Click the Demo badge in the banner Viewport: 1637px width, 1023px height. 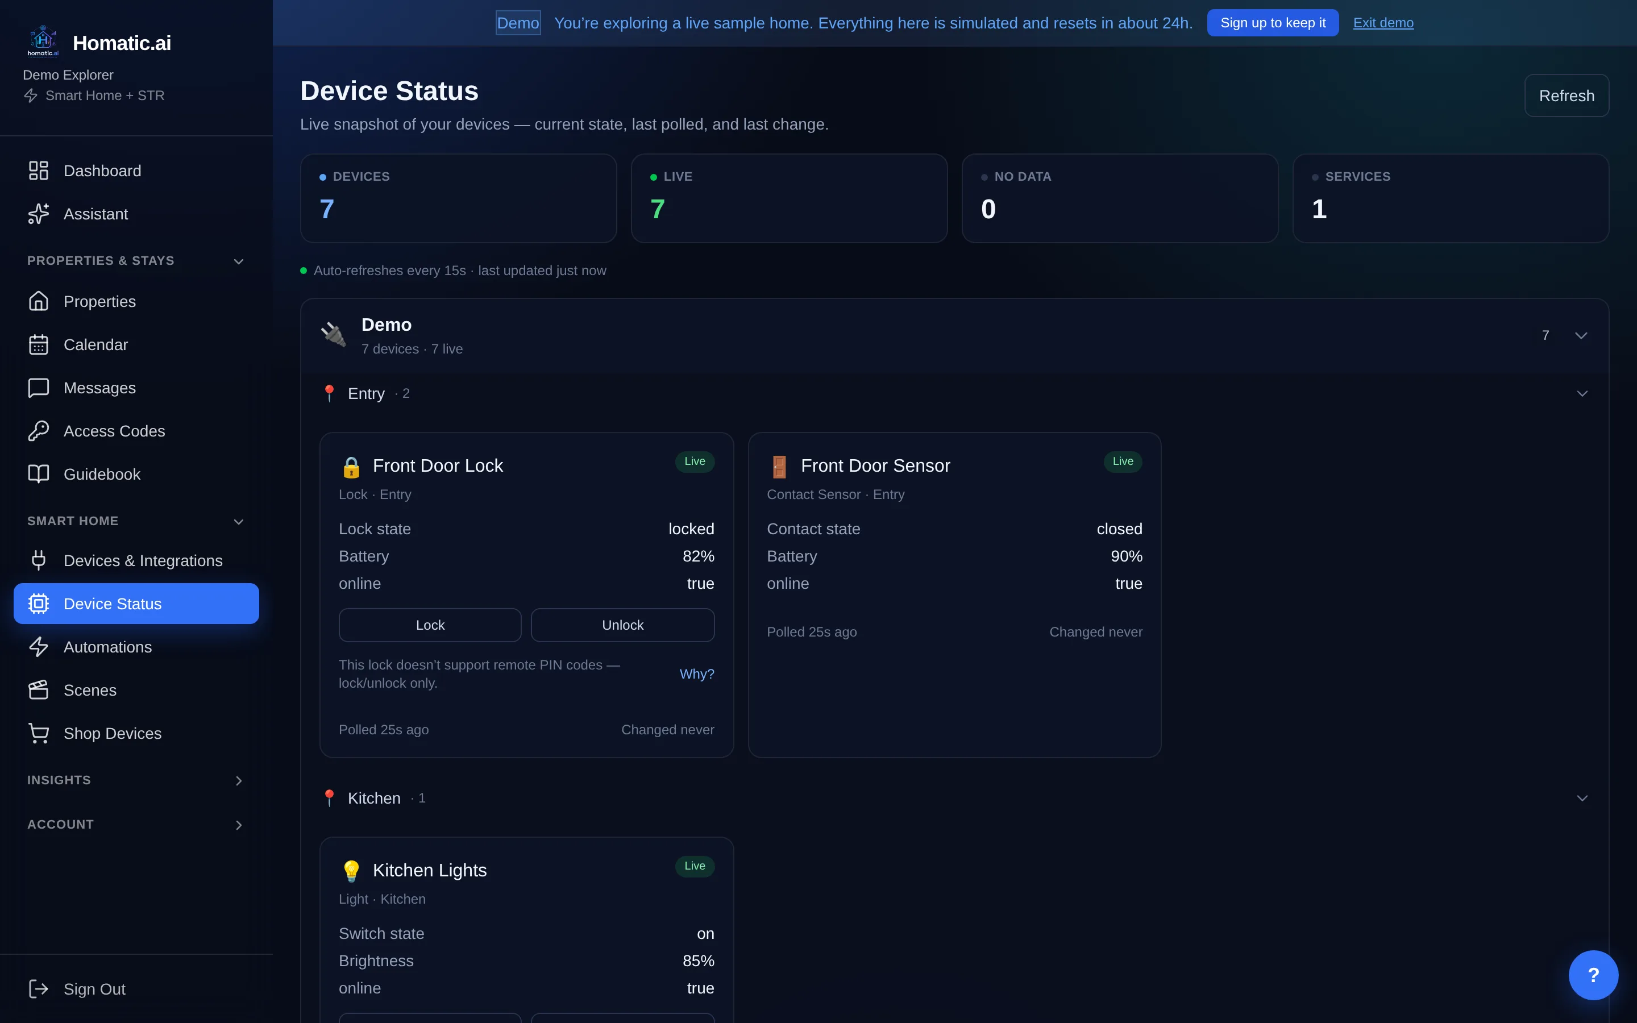click(x=517, y=22)
